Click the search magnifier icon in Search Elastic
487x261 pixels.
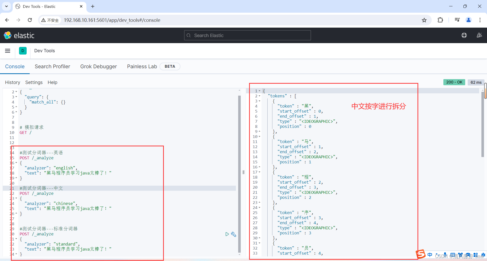click(188, 36)
